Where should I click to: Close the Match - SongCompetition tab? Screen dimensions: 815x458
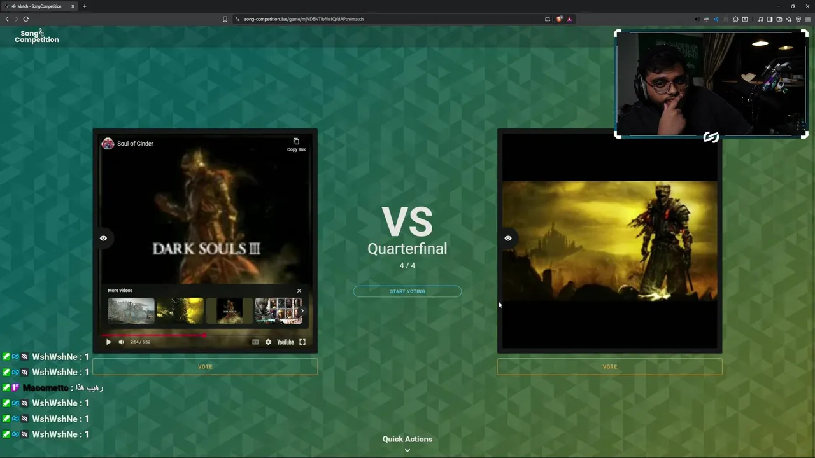(x=73, y=6)
